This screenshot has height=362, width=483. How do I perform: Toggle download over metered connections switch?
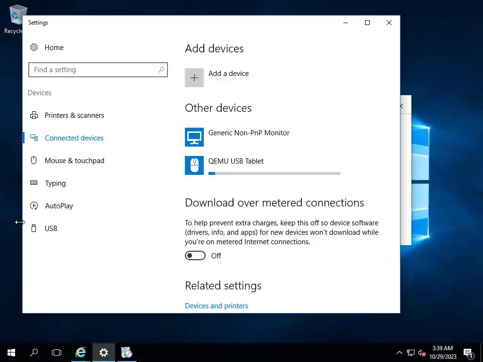click(195, 255)
